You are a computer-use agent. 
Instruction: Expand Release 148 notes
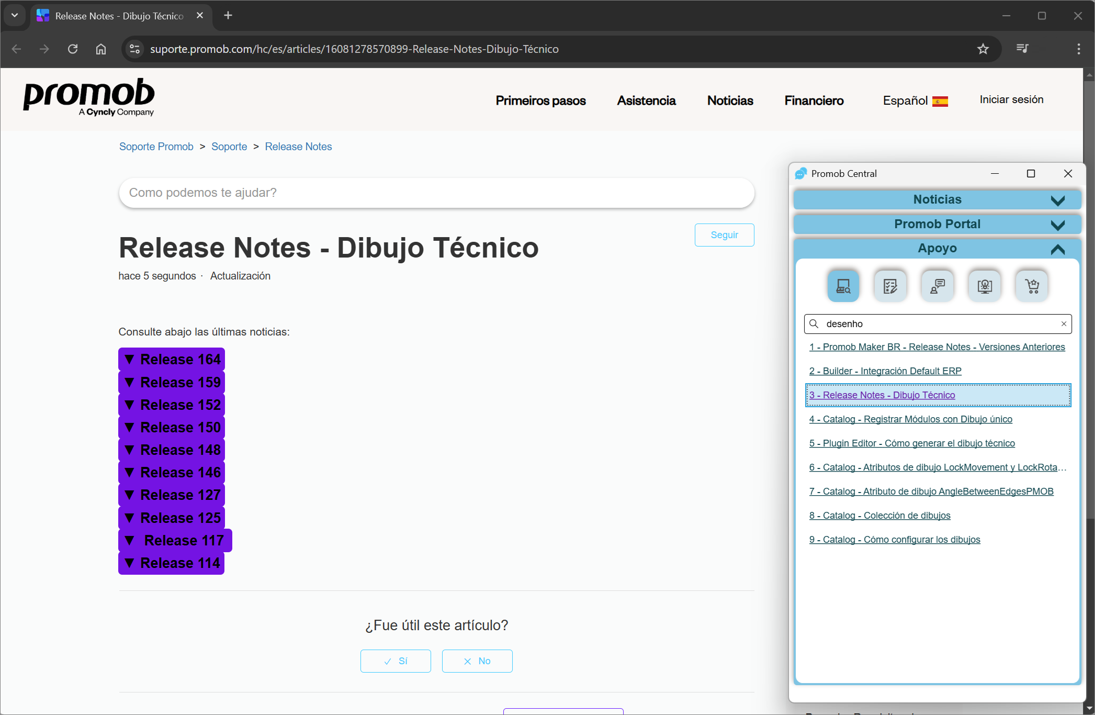[x=172, y=450]
